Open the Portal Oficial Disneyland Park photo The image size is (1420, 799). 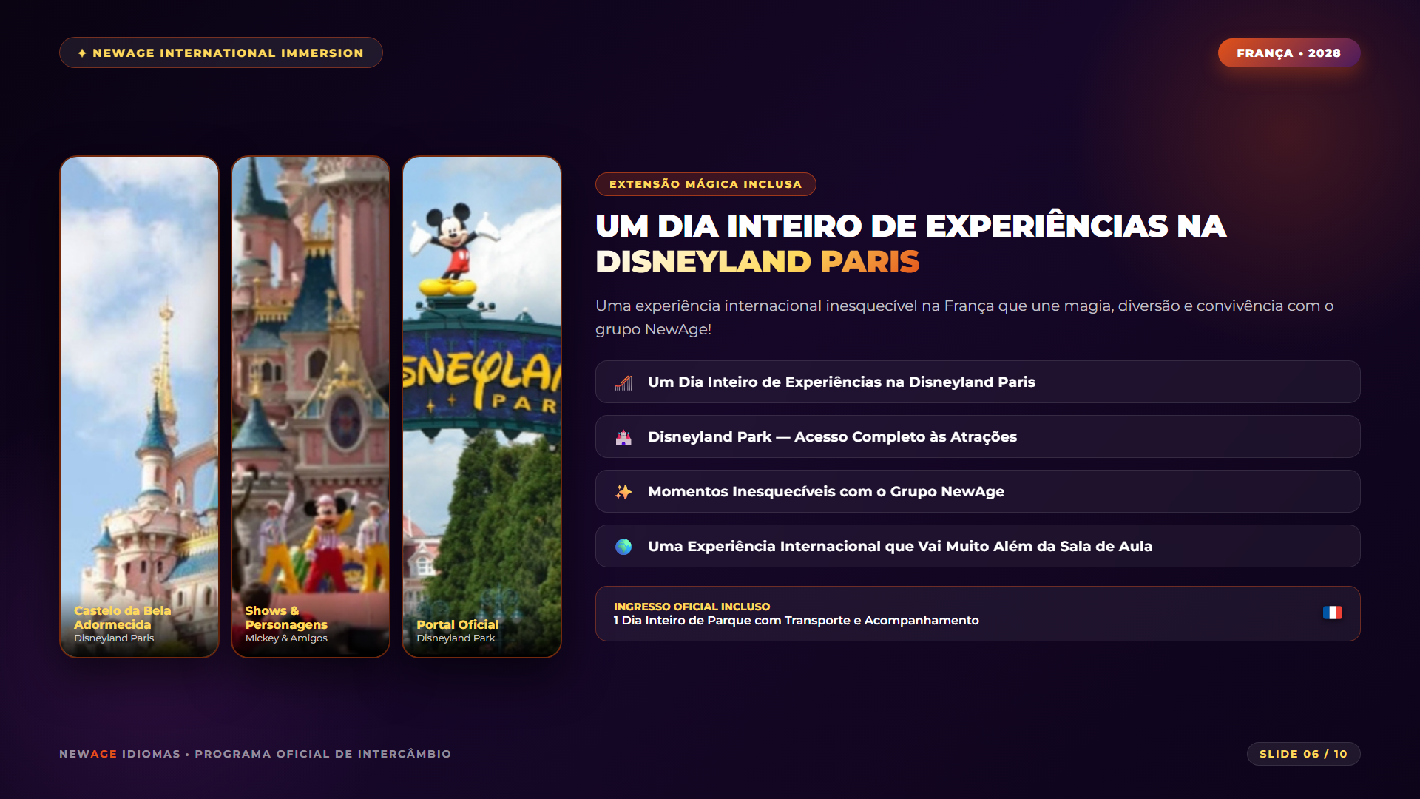481,406
